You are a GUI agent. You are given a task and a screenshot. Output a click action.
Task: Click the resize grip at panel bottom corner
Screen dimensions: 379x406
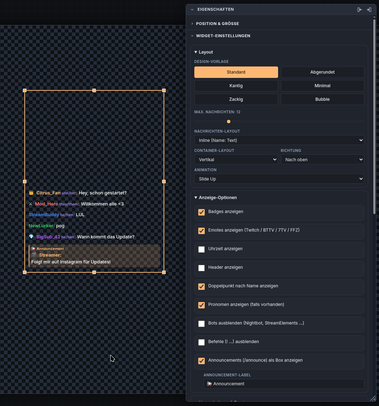coord(373,398)
